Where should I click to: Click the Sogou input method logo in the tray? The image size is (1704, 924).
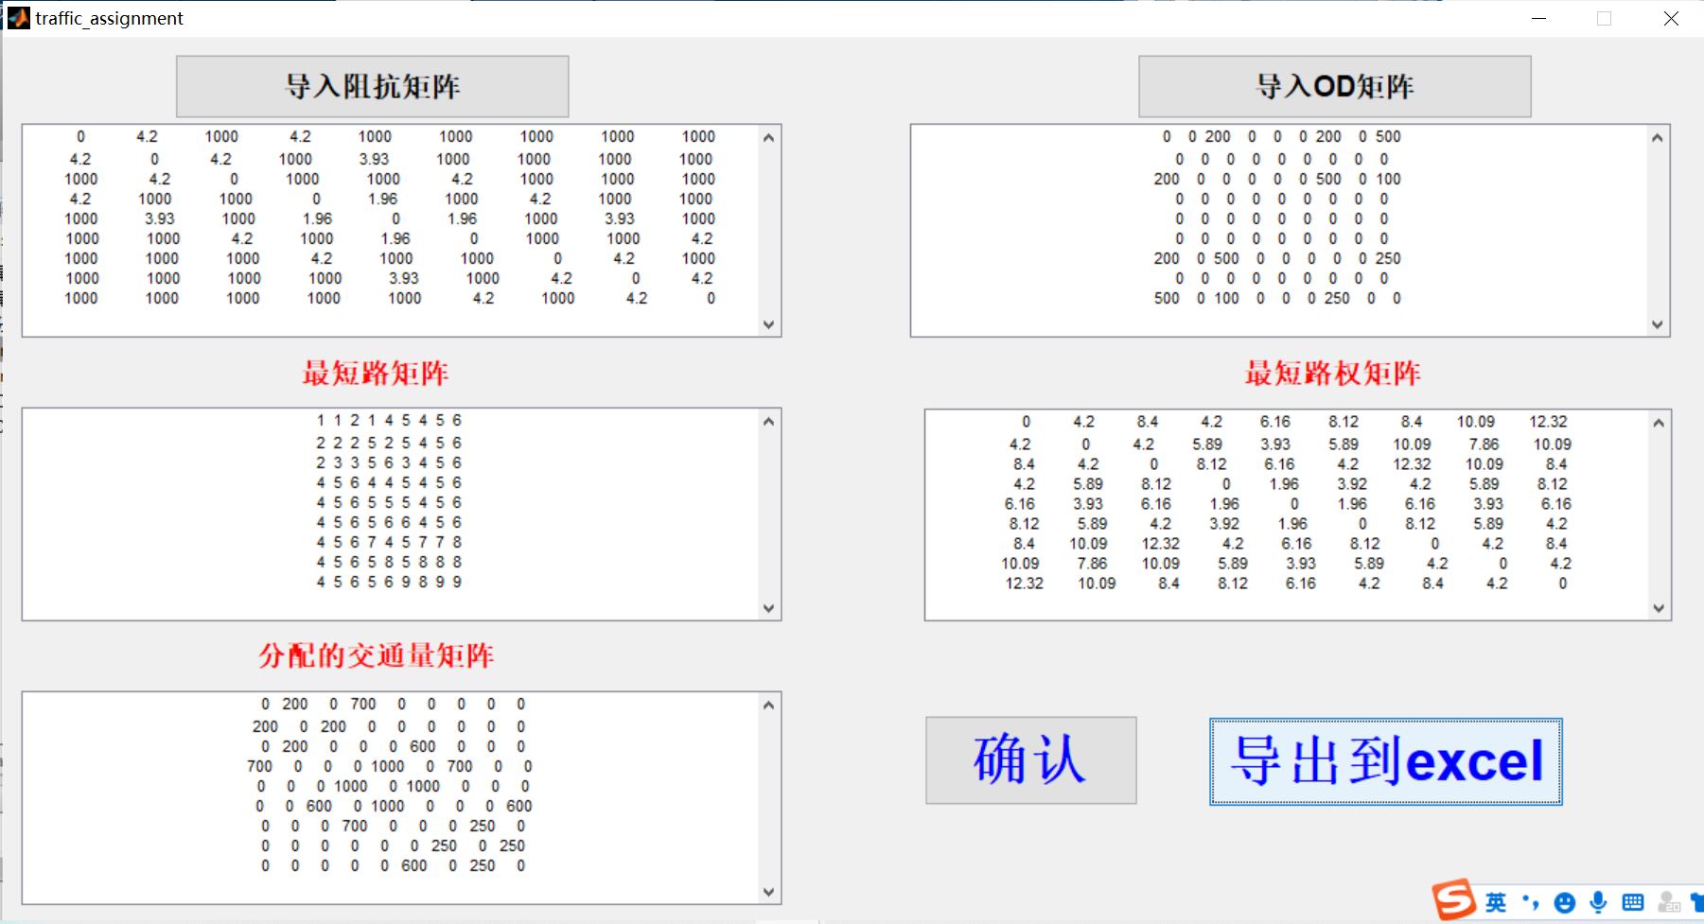pos(1454,903)
